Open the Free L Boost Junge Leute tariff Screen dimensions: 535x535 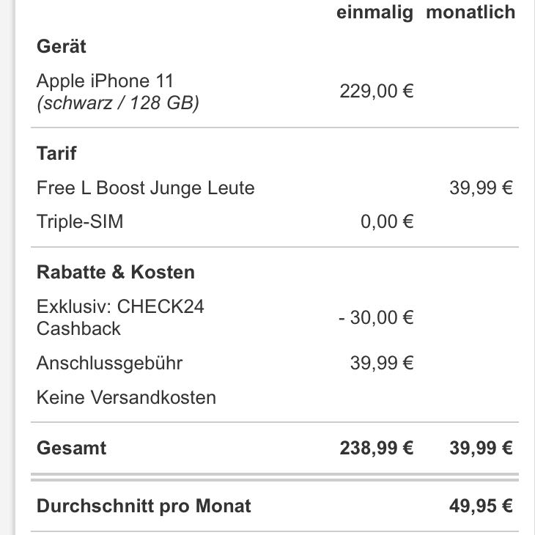tap(145, 188)
